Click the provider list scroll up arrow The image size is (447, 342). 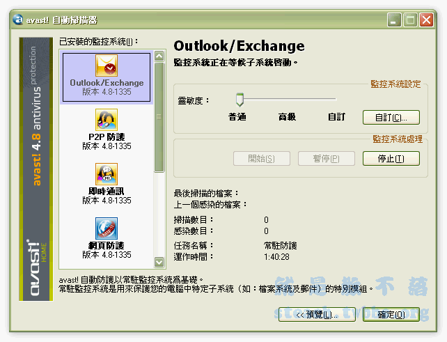pyautogui.click(x=159, y=56)
